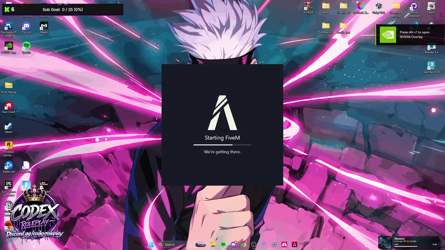Open the Spotify desktop shortcut

pos(26,48)
